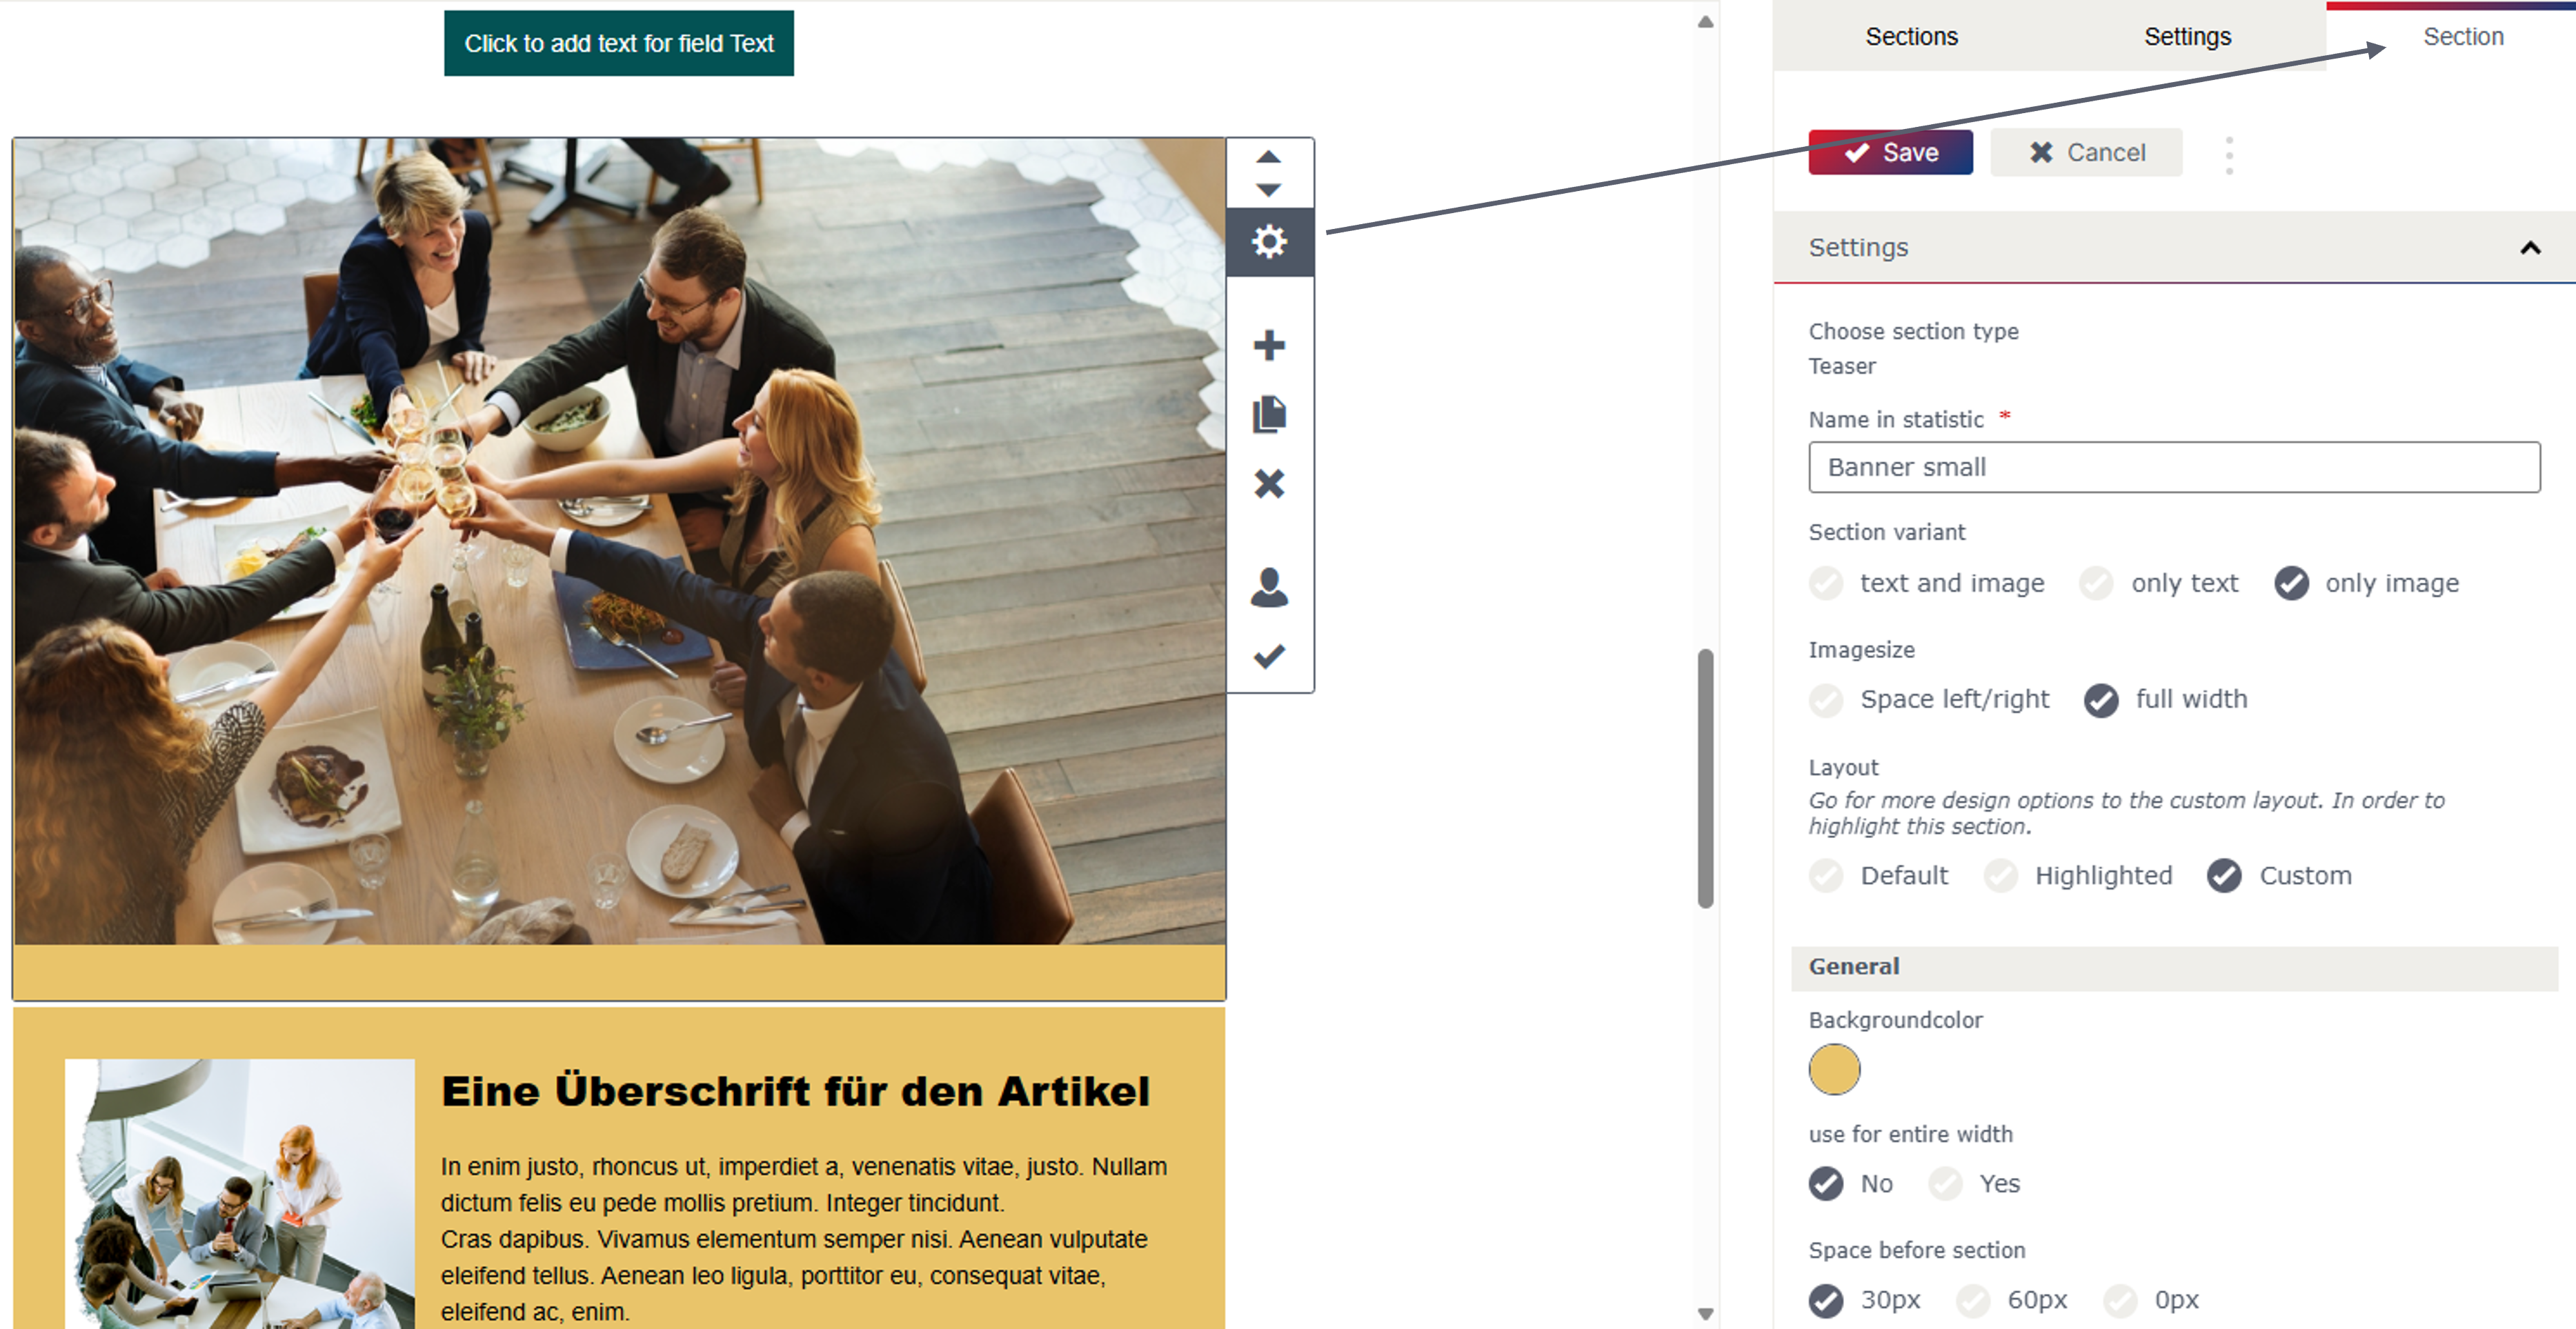Viewport: 2576px width, 1329px height.
Task: Click the 'General' group header
Action: click(2174, 967)
